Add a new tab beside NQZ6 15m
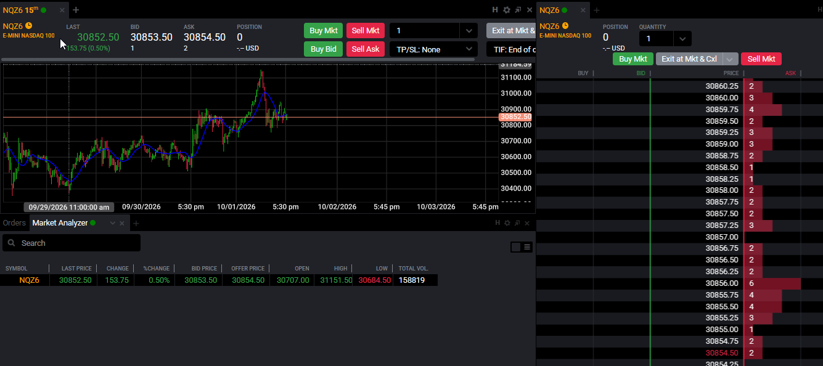 tap(76, 10)
